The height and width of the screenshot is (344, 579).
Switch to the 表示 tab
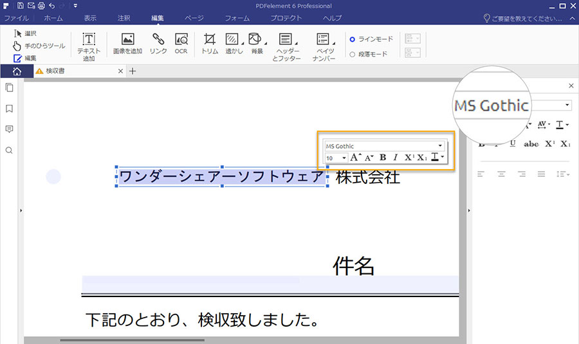click(89, 18)
